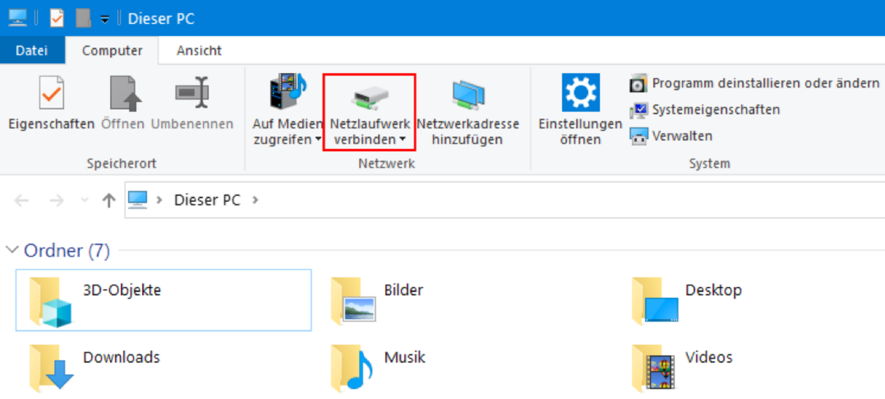This screenshot has height=399, width=885.
Task: Click the chevron before Dieser PC in address bar
Action: pos(160,200)
